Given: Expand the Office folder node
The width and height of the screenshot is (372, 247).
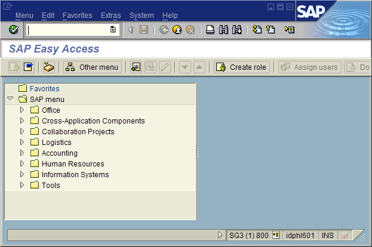Looking at the screenshot, I should coord(22,110).
